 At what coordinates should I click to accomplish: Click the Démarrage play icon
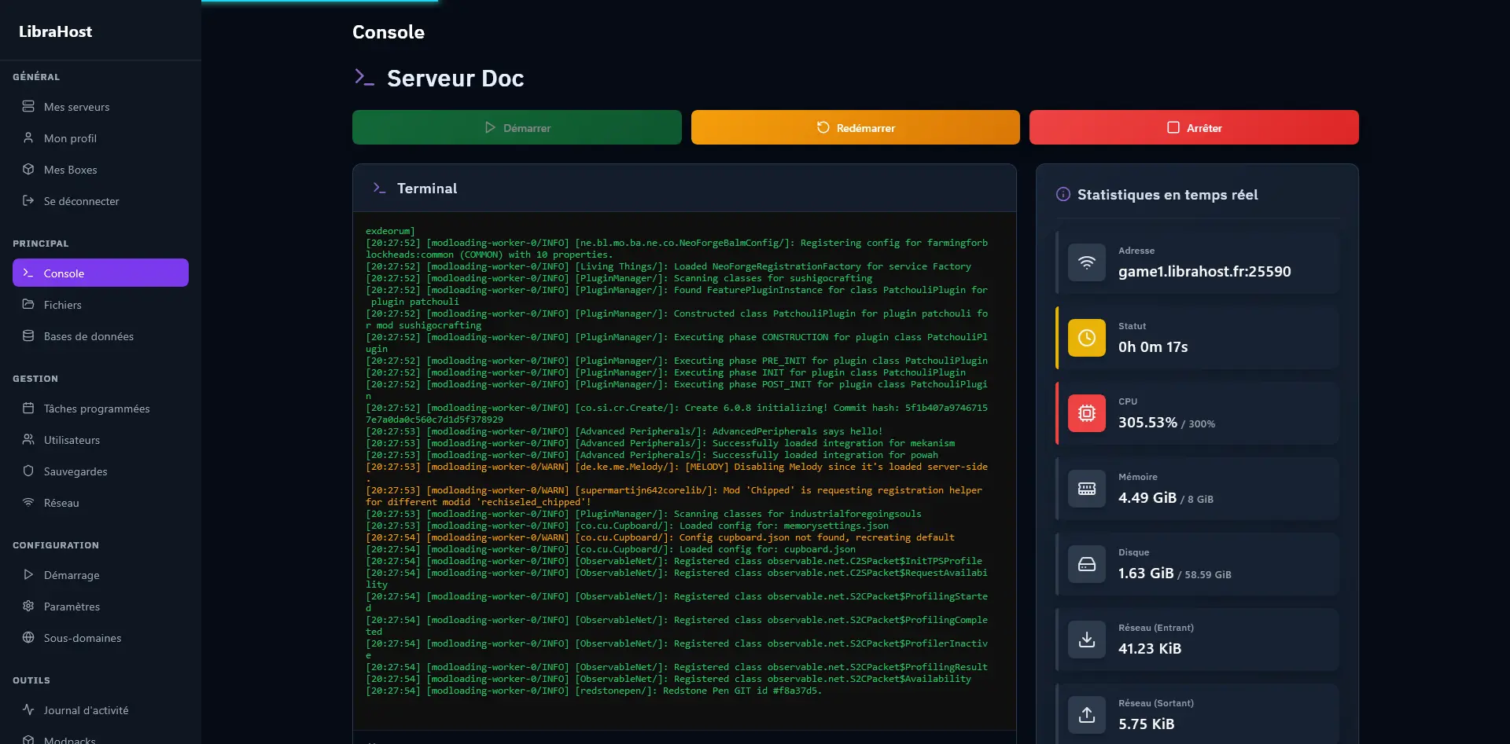[28, 575]
